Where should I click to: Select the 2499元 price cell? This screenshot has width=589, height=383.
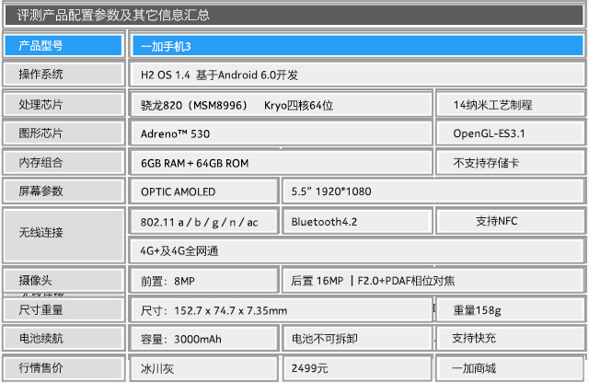point(356,368)
